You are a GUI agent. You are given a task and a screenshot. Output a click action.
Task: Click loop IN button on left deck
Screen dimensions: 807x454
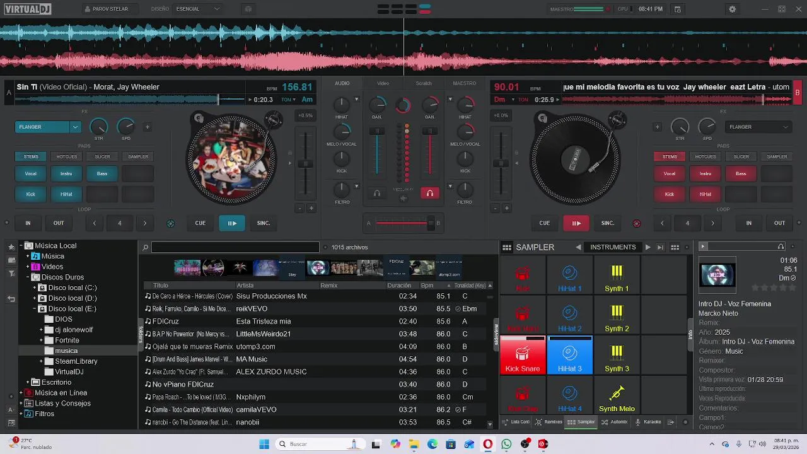coord(28,223)
